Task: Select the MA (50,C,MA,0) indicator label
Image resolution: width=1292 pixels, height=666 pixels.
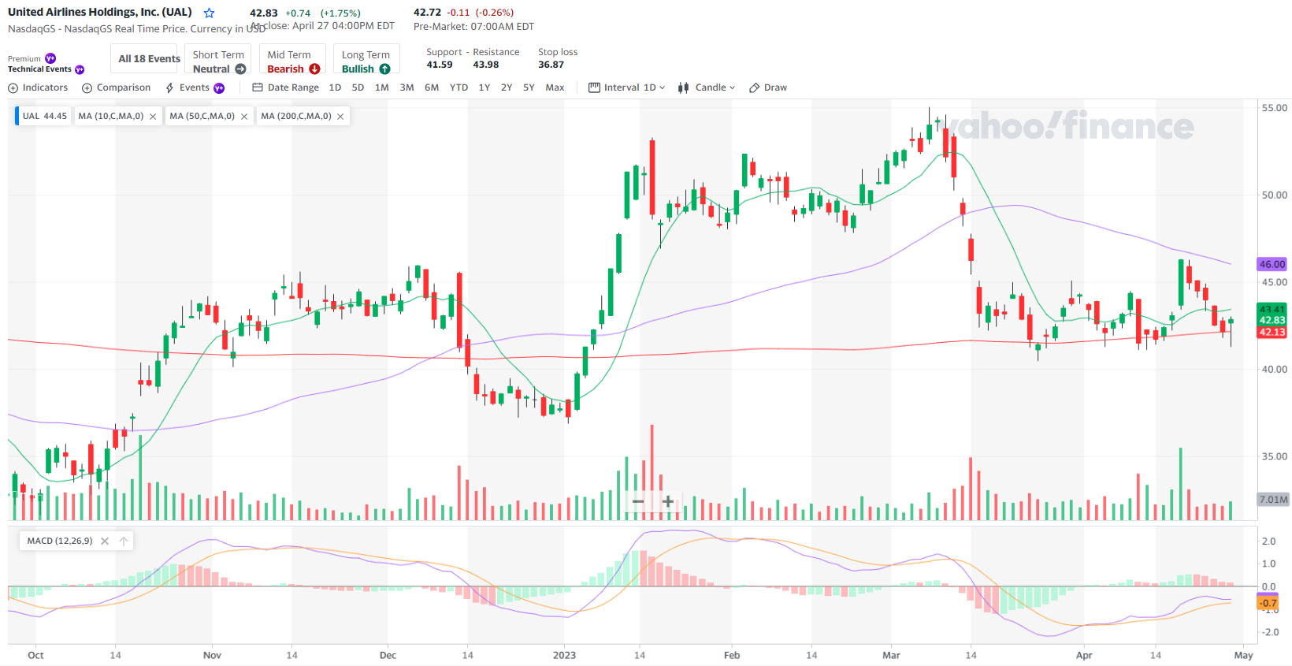Action: tap(202, 117)
